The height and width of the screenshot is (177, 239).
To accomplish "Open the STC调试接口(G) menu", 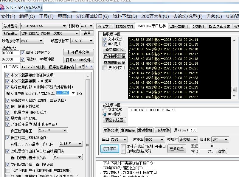I will (x=92, y=16).
